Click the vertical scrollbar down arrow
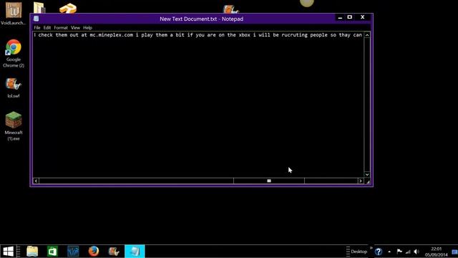 367,175
